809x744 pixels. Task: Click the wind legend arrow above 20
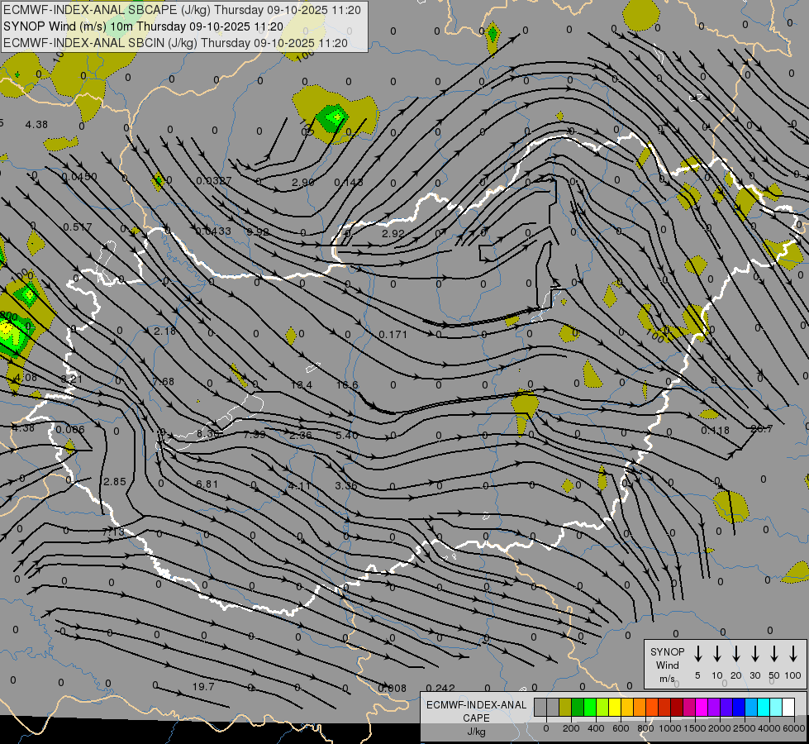click(x=736, y=654)
